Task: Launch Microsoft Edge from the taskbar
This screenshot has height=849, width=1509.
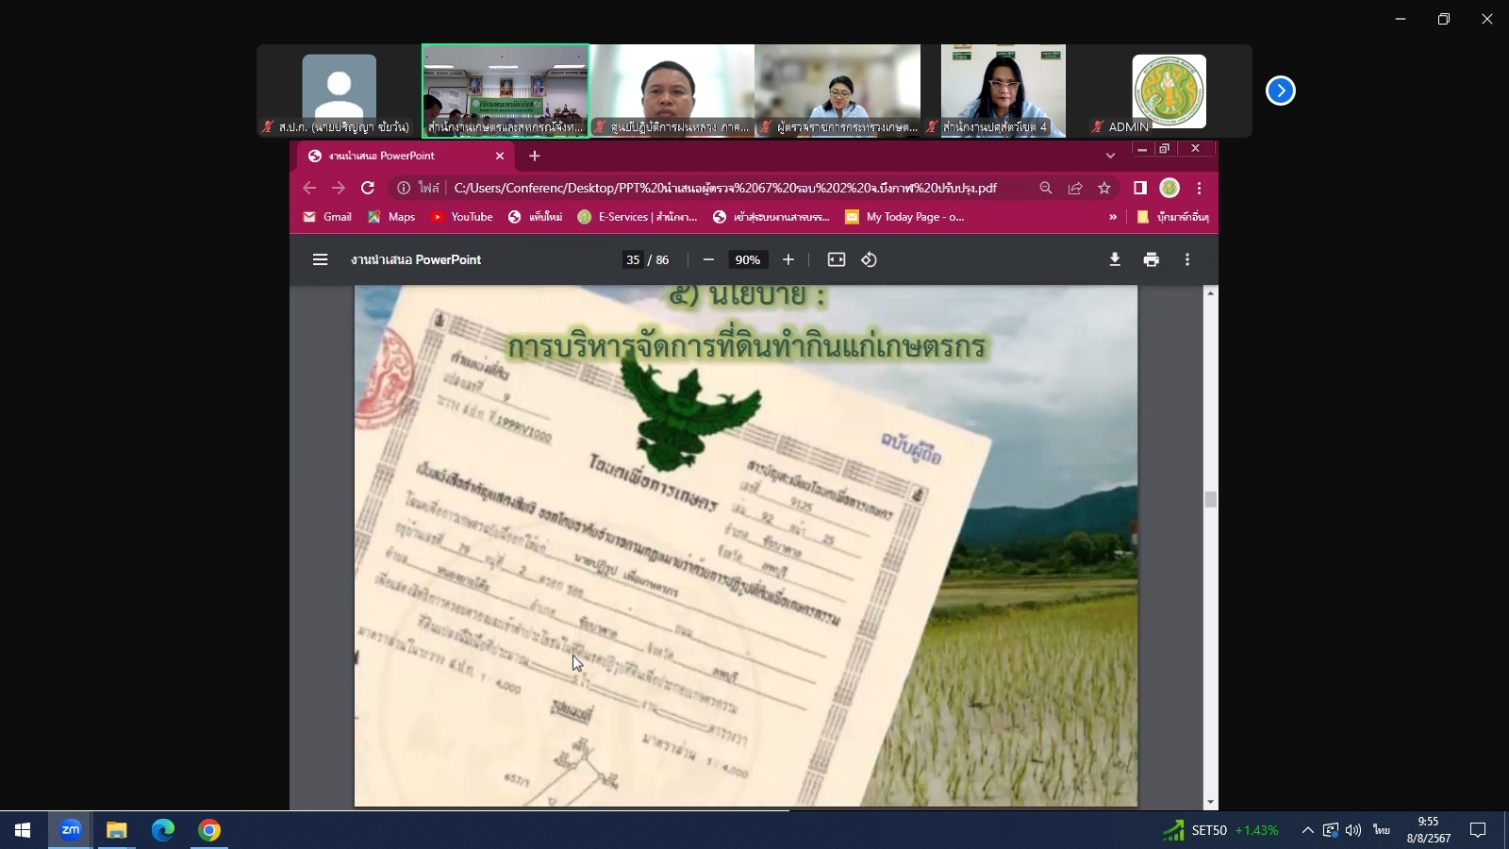Action: coord(163,830)
